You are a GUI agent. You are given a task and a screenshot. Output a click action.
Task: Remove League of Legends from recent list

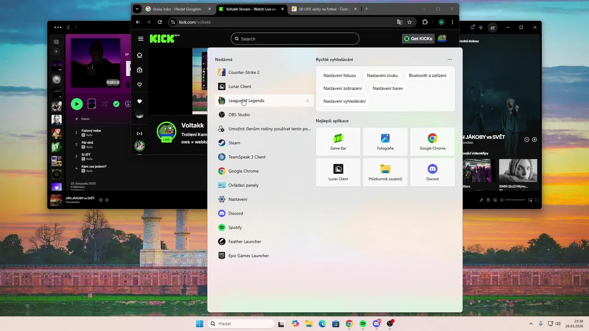(x=307, y=101)
